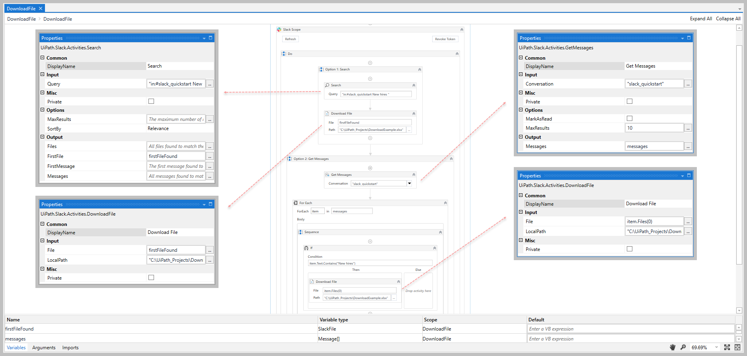The width and height of the screenshot is (747, 356).
Task: Click add-activity plus above Option 1: Search
Action: [370, 63]
